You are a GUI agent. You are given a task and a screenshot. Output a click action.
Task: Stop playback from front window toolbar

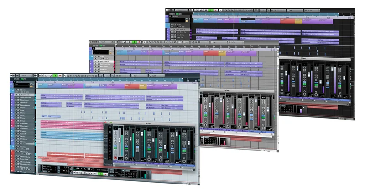(51, 76)
